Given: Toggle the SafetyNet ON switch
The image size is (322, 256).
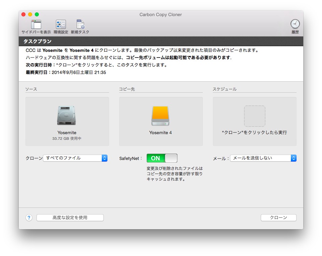Looking at the screenshot, I should [162, 158].
